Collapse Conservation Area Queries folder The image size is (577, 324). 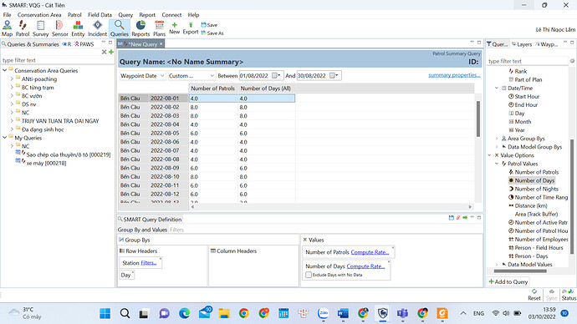(5, 70)
